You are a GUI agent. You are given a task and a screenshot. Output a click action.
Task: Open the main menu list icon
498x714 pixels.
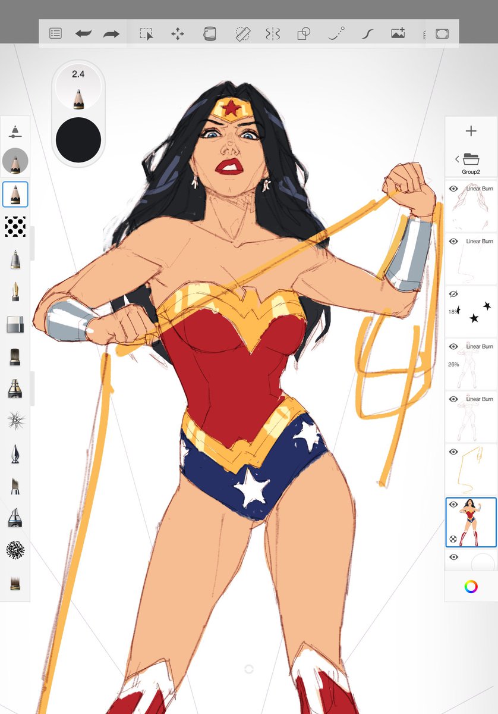click(55, 33)
